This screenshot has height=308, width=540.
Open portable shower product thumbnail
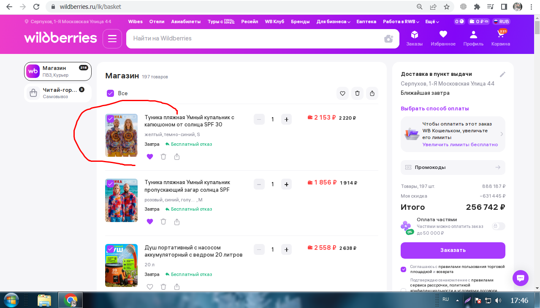pyautogui.click(x=121, y=265)
